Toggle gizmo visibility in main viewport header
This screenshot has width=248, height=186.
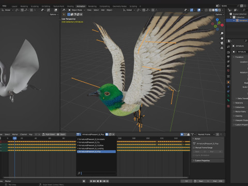tap(192, 10)
